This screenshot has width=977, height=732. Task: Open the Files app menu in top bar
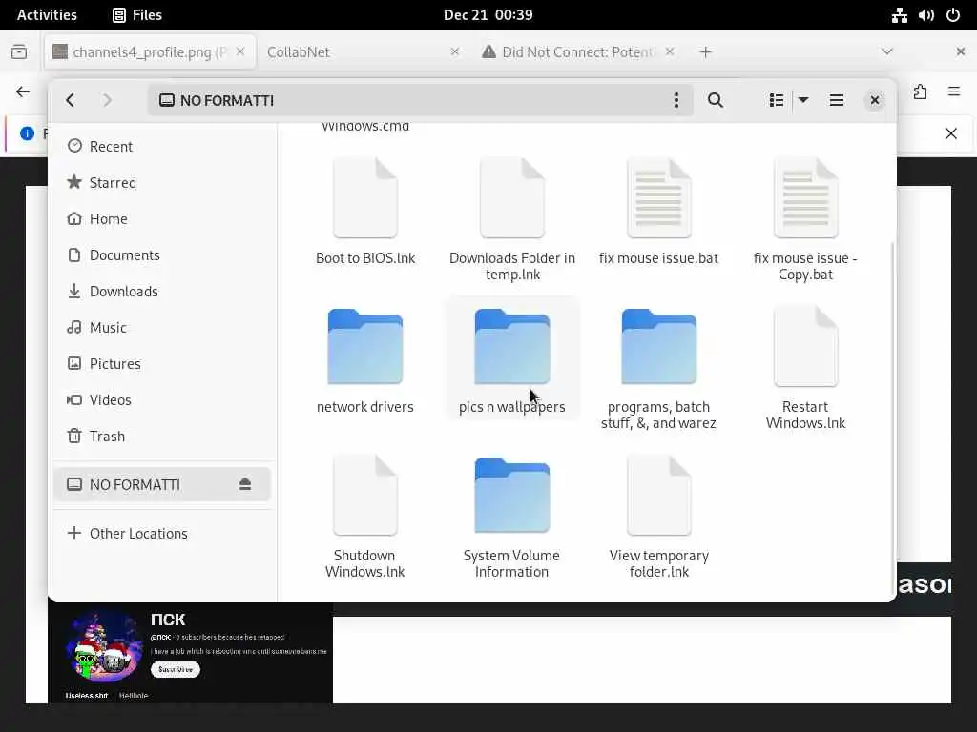(x=137, y=15)
